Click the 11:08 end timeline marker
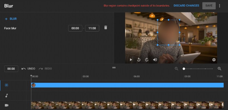The width and height of the screenshot is (228, 110). 219,77
